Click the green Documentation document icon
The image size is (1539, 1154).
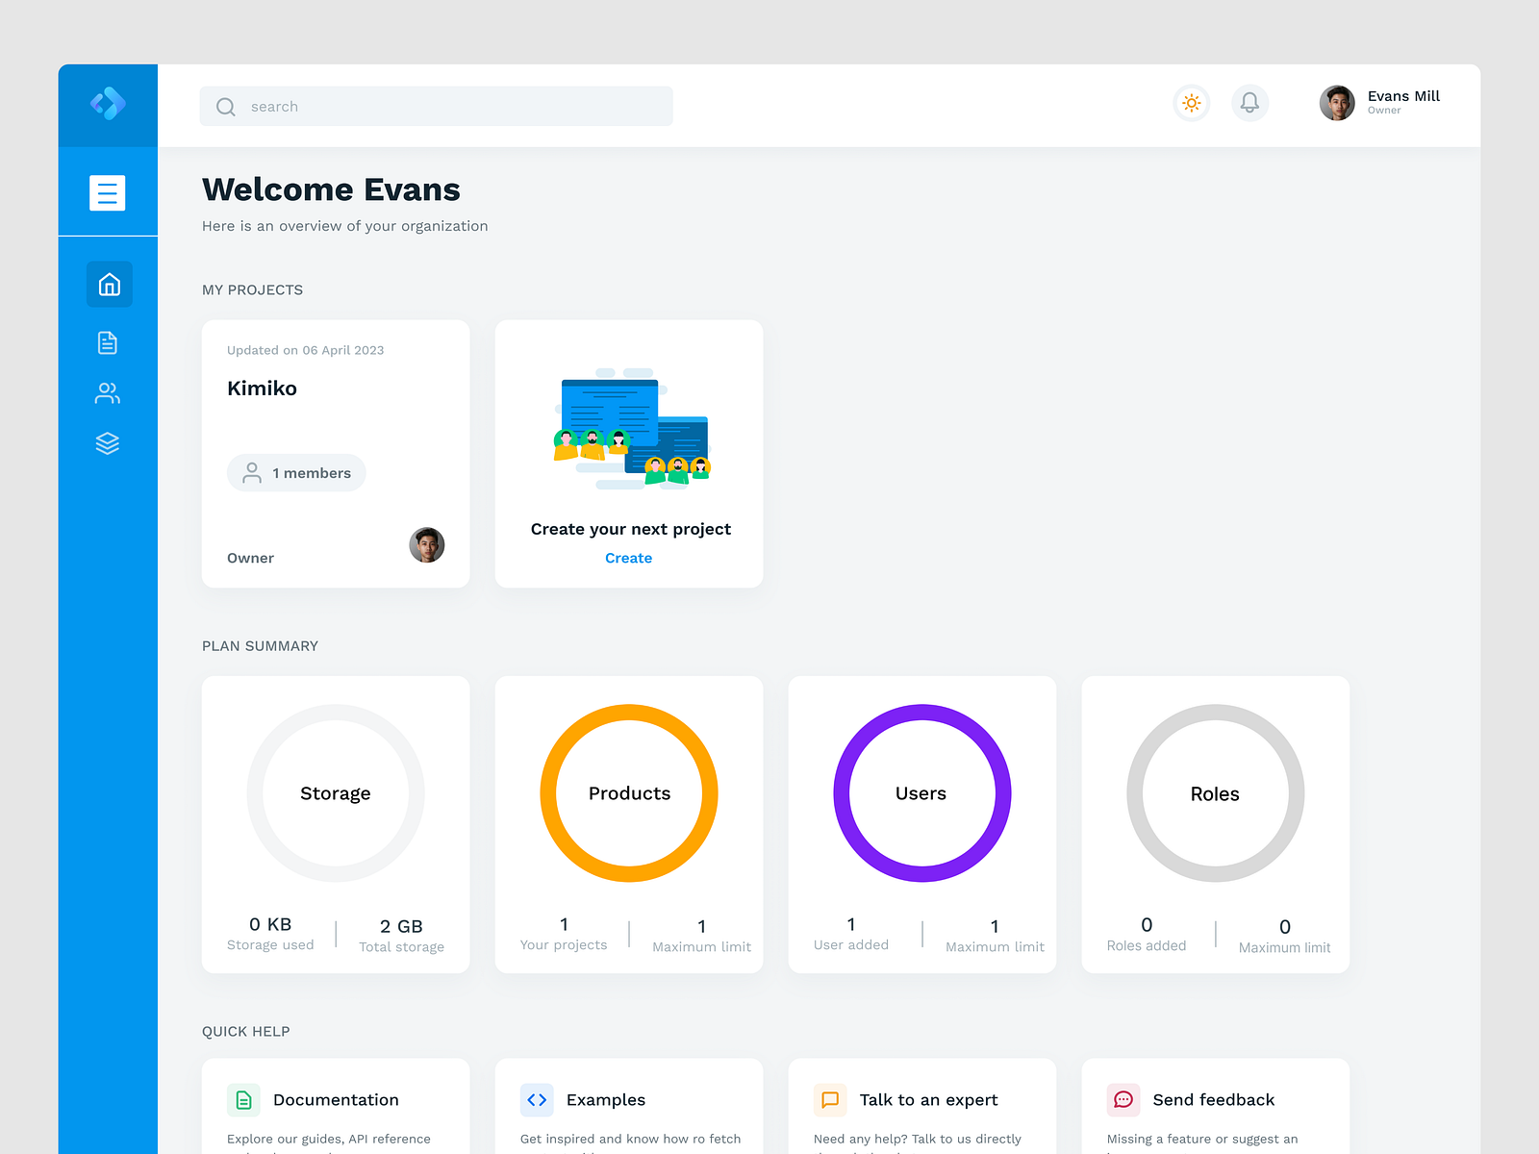pyautogui.click(x=243, y=1099)
